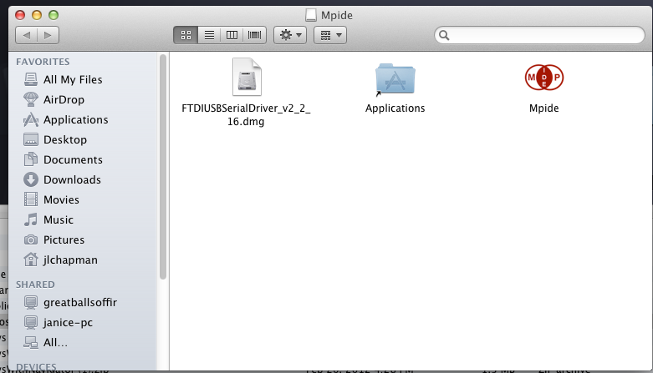
Task: Go forward with the right arrow button
Action: (48, 35)
